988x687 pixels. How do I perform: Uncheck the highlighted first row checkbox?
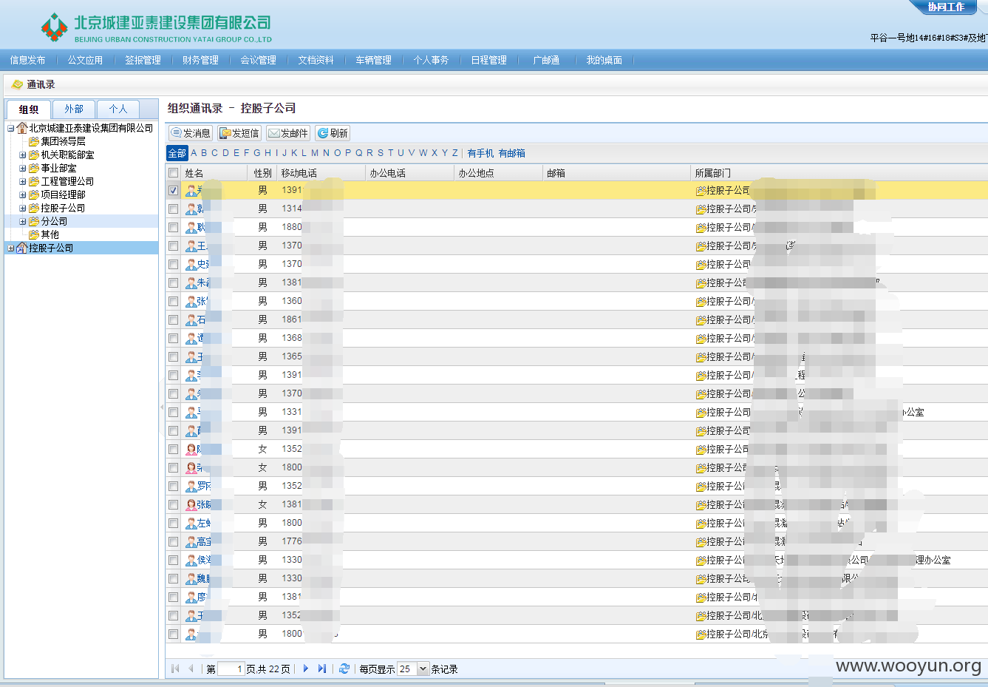click(x=174, y=190)
